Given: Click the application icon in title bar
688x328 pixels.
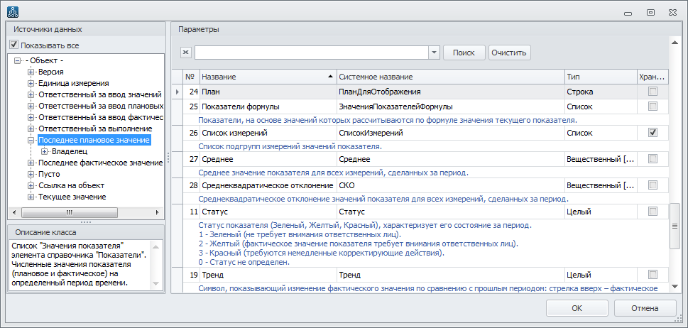Looking at the screenshot, I should pos(13,12).
